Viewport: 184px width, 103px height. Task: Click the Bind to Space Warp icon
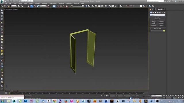tap(8, 6)
